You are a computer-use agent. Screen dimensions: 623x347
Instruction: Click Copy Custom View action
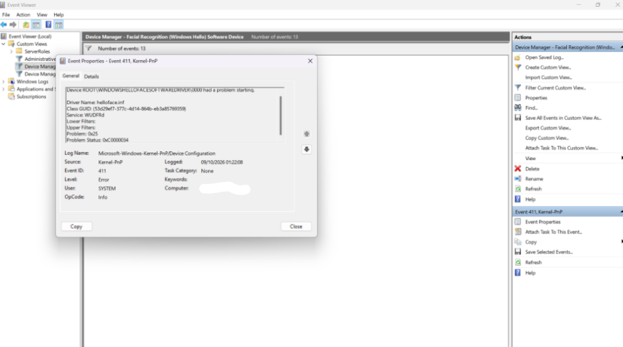point(547,138)
